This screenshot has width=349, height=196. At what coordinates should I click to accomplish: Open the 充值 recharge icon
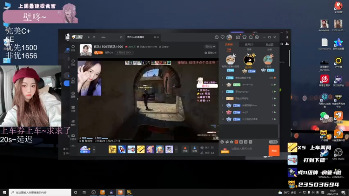[x=185, y=149]
